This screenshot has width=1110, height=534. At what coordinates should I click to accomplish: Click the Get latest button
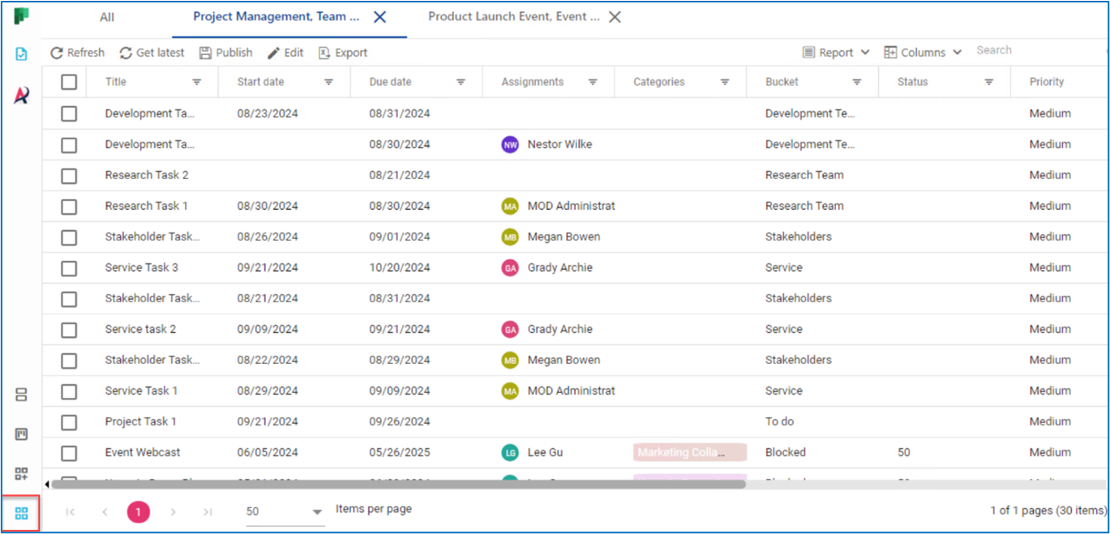point(151,53)
